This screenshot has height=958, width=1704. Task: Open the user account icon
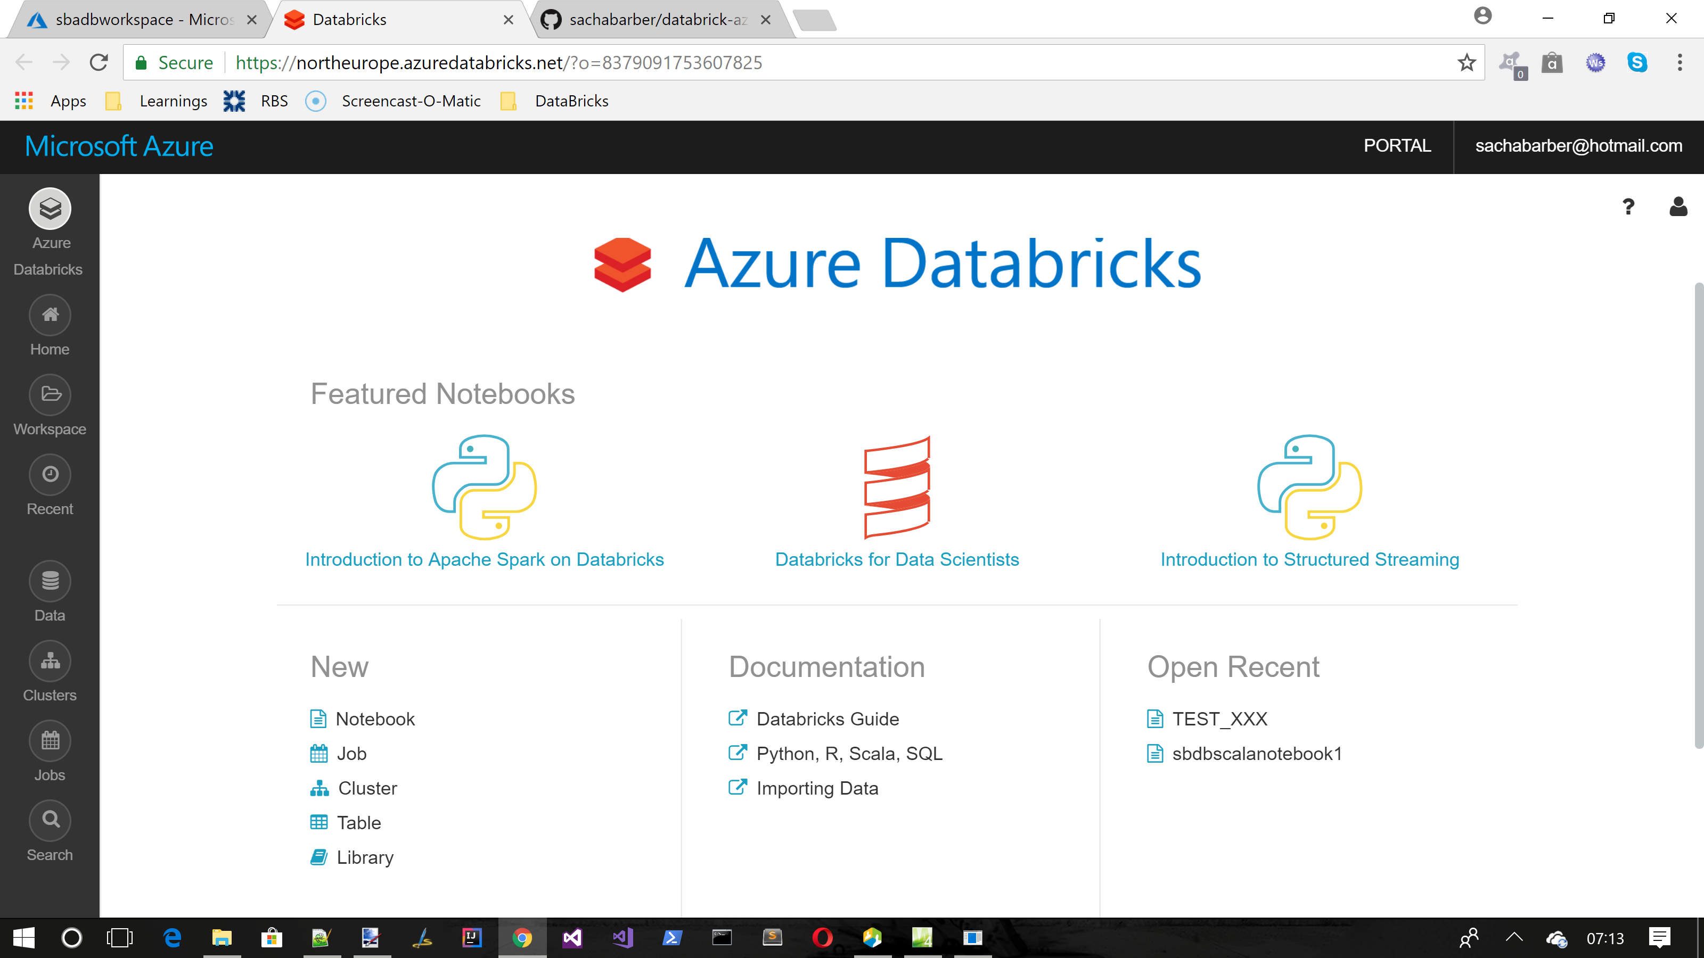(1677, 207)
